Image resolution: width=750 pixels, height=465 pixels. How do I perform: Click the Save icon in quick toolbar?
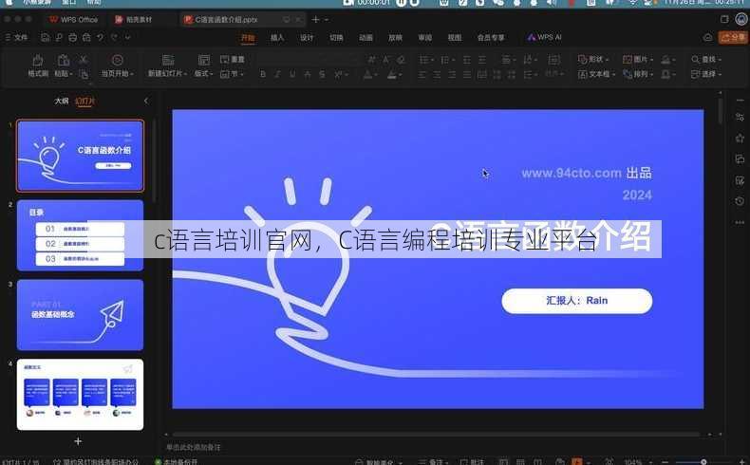45,37
